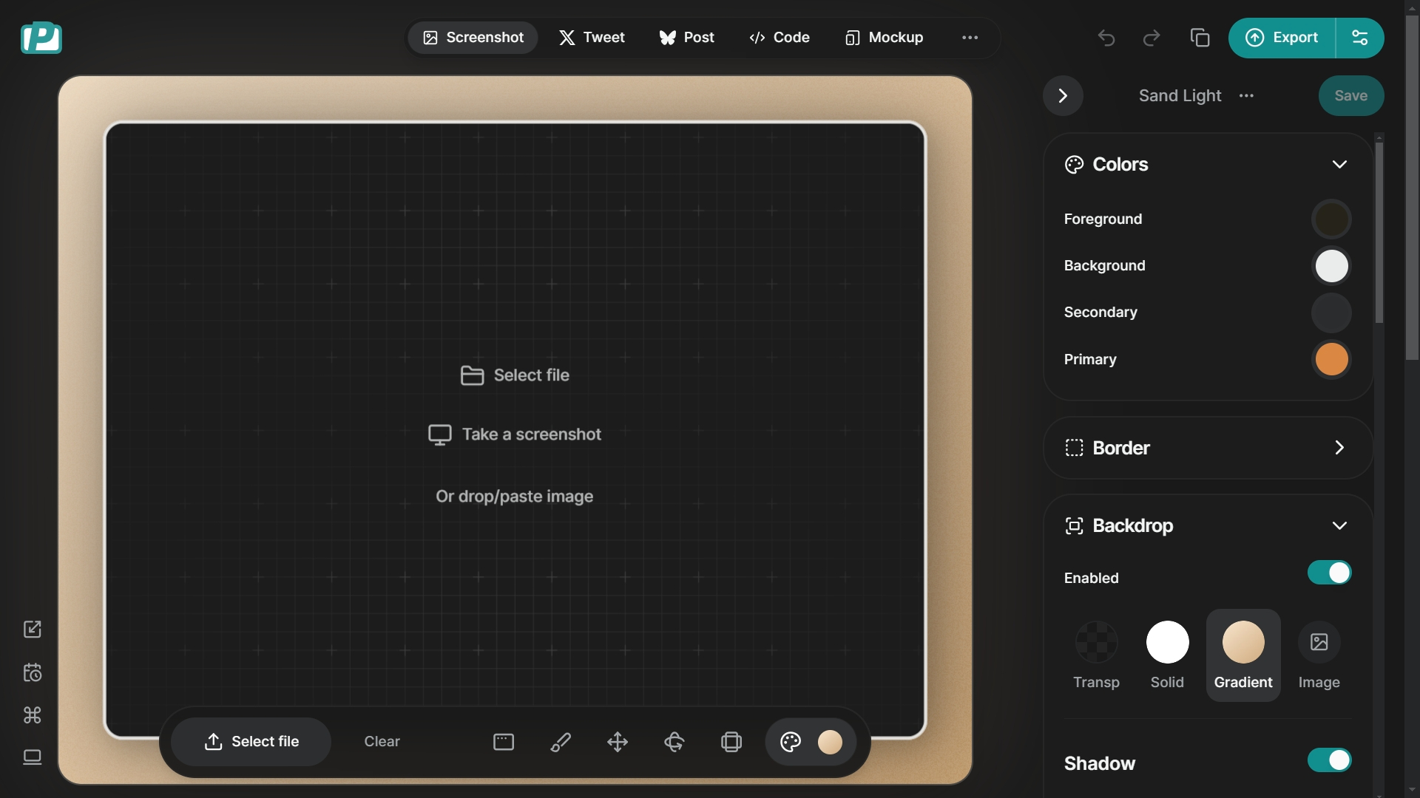Viewport: 1420px width, 798px height.
Task: Turn off the Shadow toggle
Action: click(x=1329, y=760)
